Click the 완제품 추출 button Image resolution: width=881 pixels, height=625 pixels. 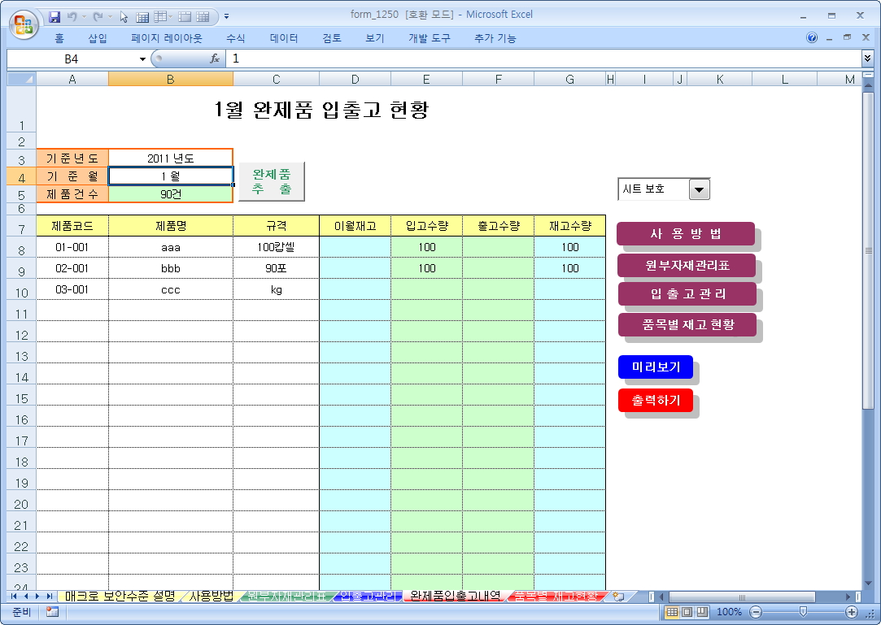(272, 180)
